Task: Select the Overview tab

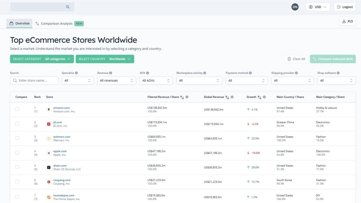Action: tap(19, 23)
